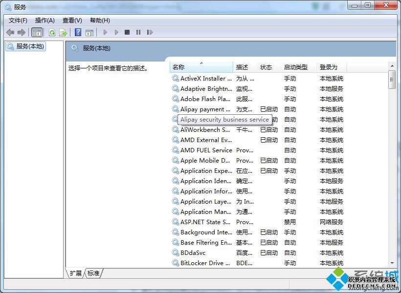
Task: Select the AliWorkbench S... service name
Action: [205, 130]
